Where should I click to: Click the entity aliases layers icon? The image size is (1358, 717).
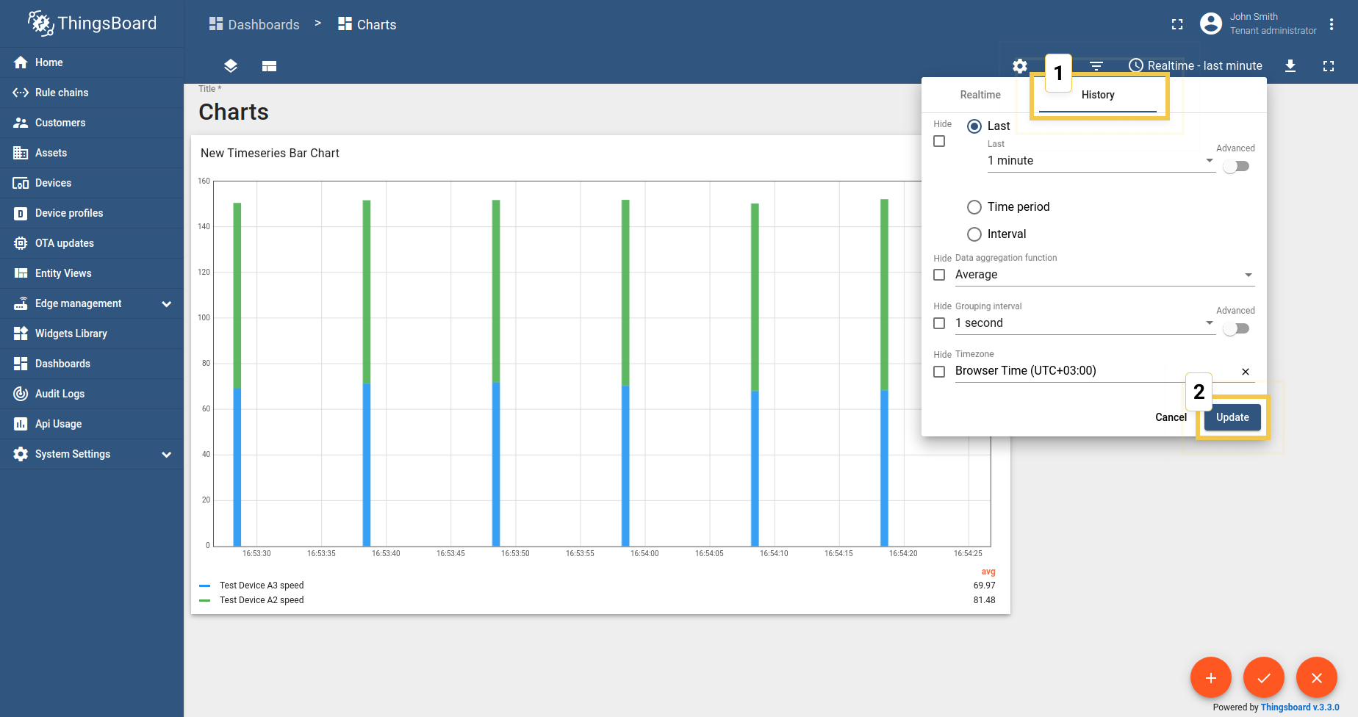[x=231, y=66]
